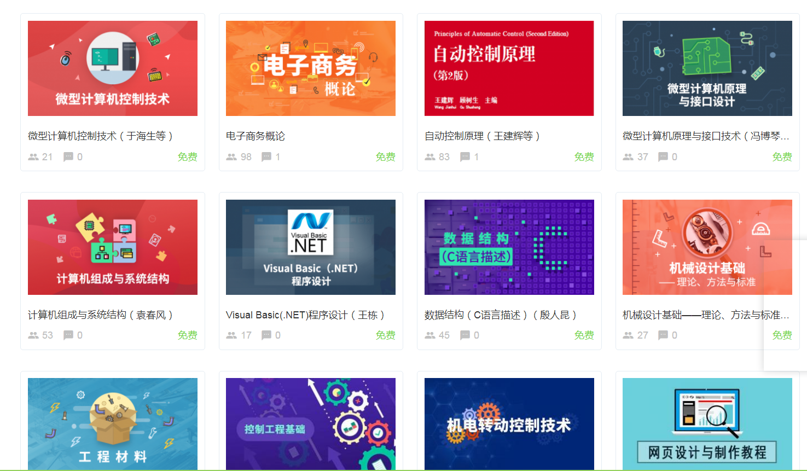Open course title 电子商务概论

pos(256,136)
